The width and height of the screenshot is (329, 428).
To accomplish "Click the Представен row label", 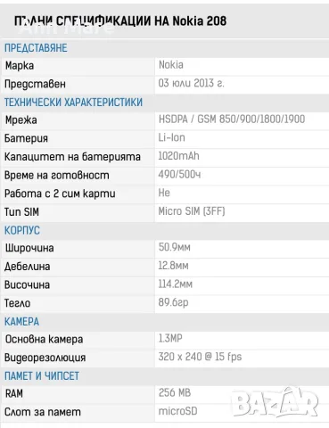I will pos(35,84).
